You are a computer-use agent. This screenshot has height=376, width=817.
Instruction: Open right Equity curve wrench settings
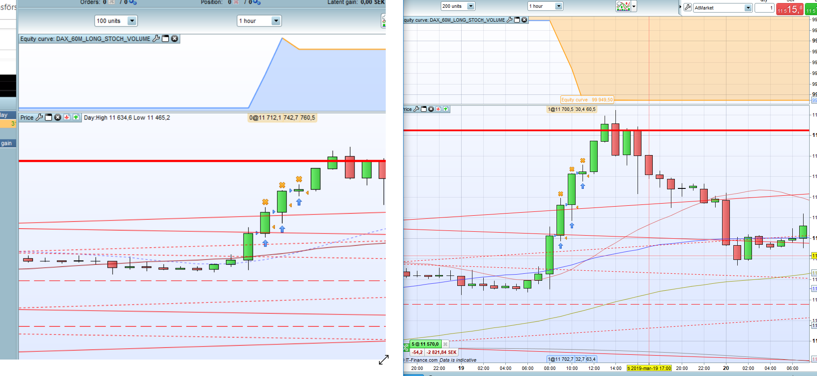point(510,20)
